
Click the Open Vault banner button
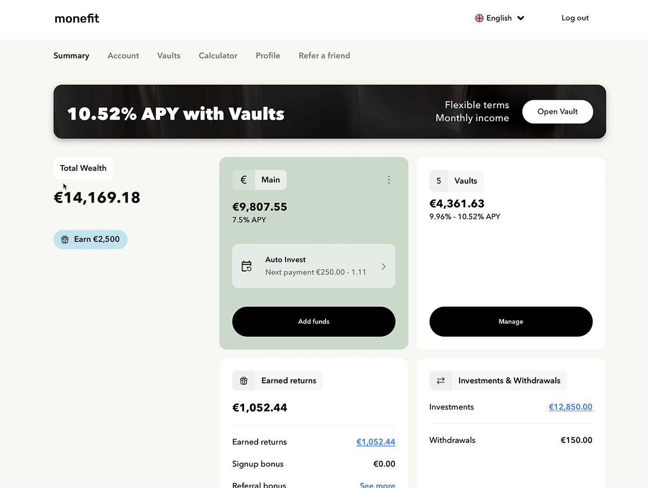(x=557, y=111)
